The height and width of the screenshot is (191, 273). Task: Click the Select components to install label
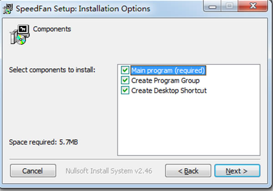tap(52, 70)
